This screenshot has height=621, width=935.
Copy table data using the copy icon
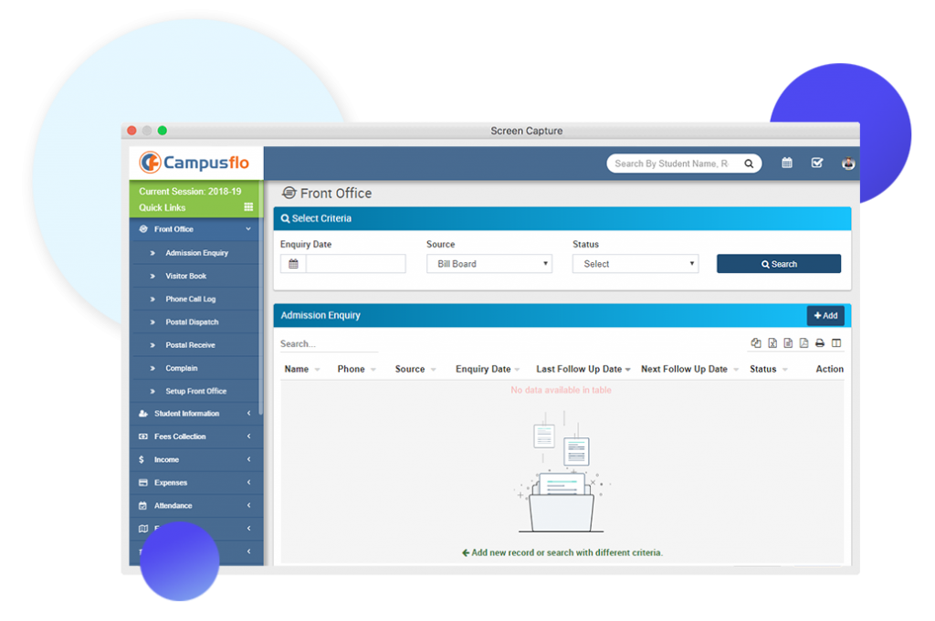[x=757, y=342]
